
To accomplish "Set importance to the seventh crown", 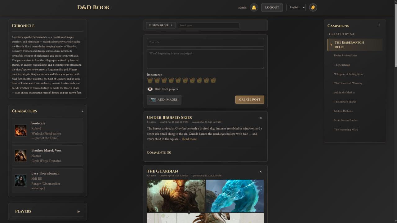I will coord(192,80).
